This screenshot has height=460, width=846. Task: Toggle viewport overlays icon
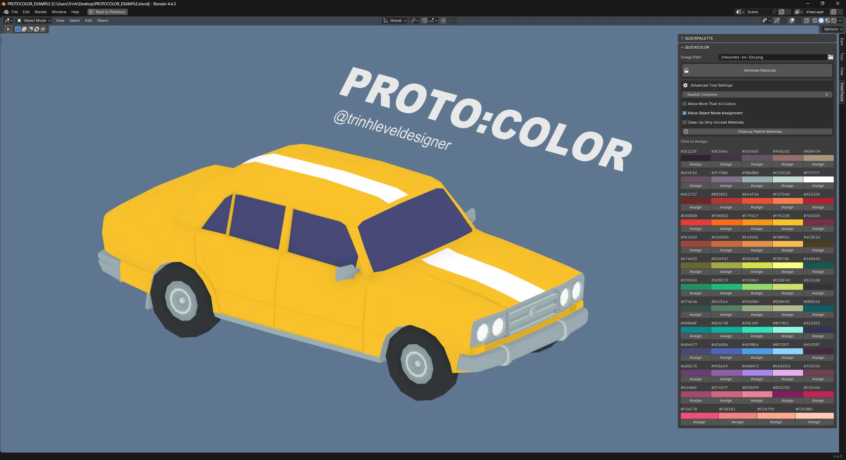pos(792,20)
